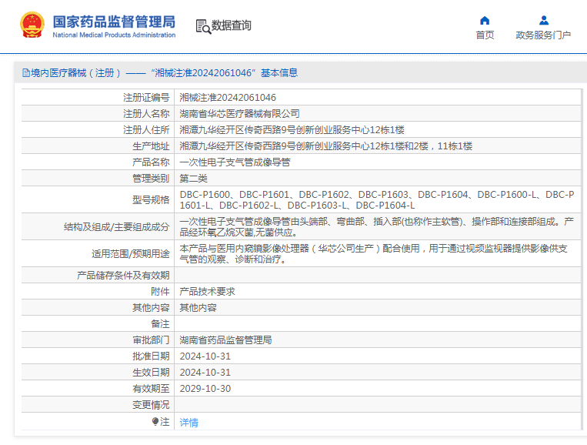Click the 变更情况 row label
The height and width of the screenshot is (445, 587).
coord(151,405)
